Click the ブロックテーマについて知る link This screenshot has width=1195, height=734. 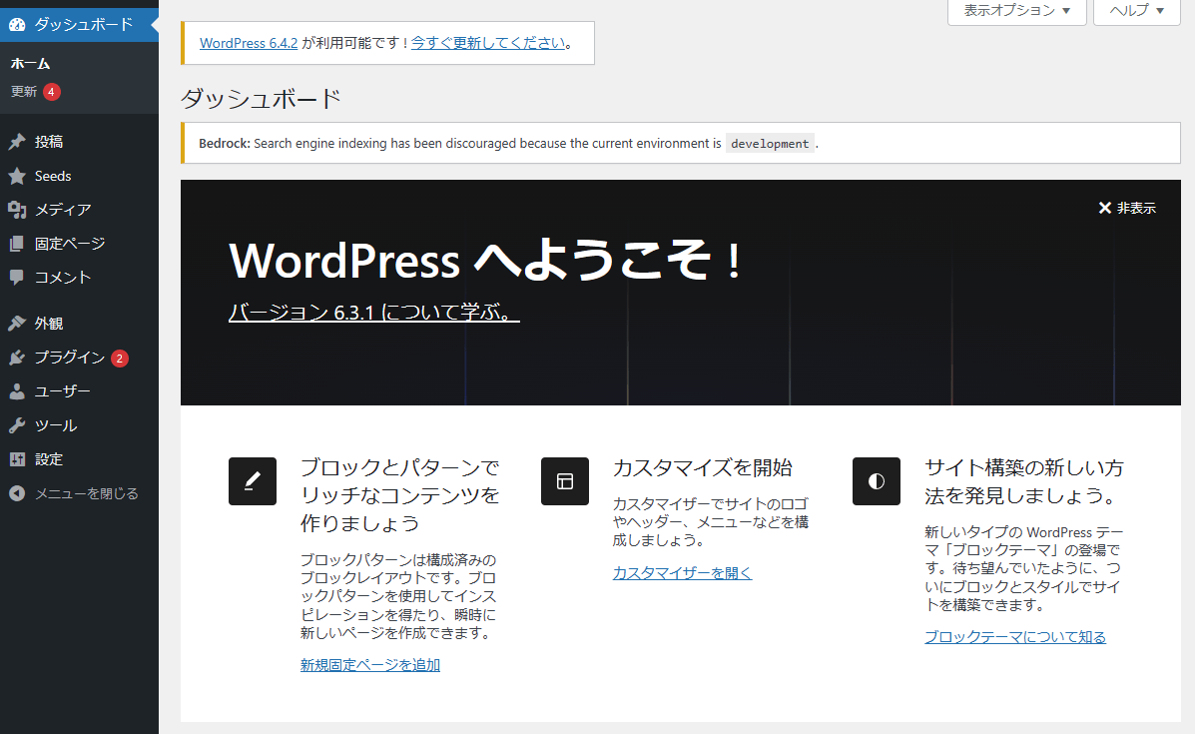[x=1015, y=636]
